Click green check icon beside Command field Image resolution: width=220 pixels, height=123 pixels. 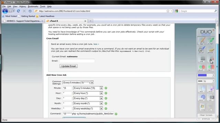pyautogui.click(x=116, y=114)
